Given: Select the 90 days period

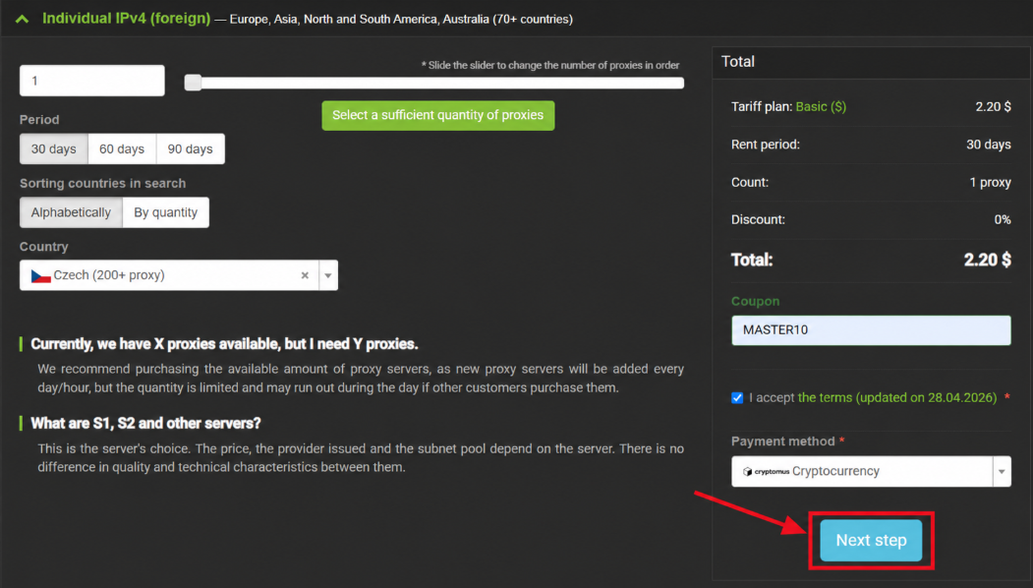Looking at the screenshot, I should (x=191, y=149).
